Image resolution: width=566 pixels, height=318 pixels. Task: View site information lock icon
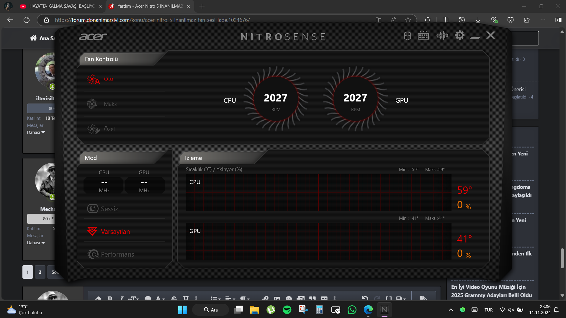coord(46,20)
